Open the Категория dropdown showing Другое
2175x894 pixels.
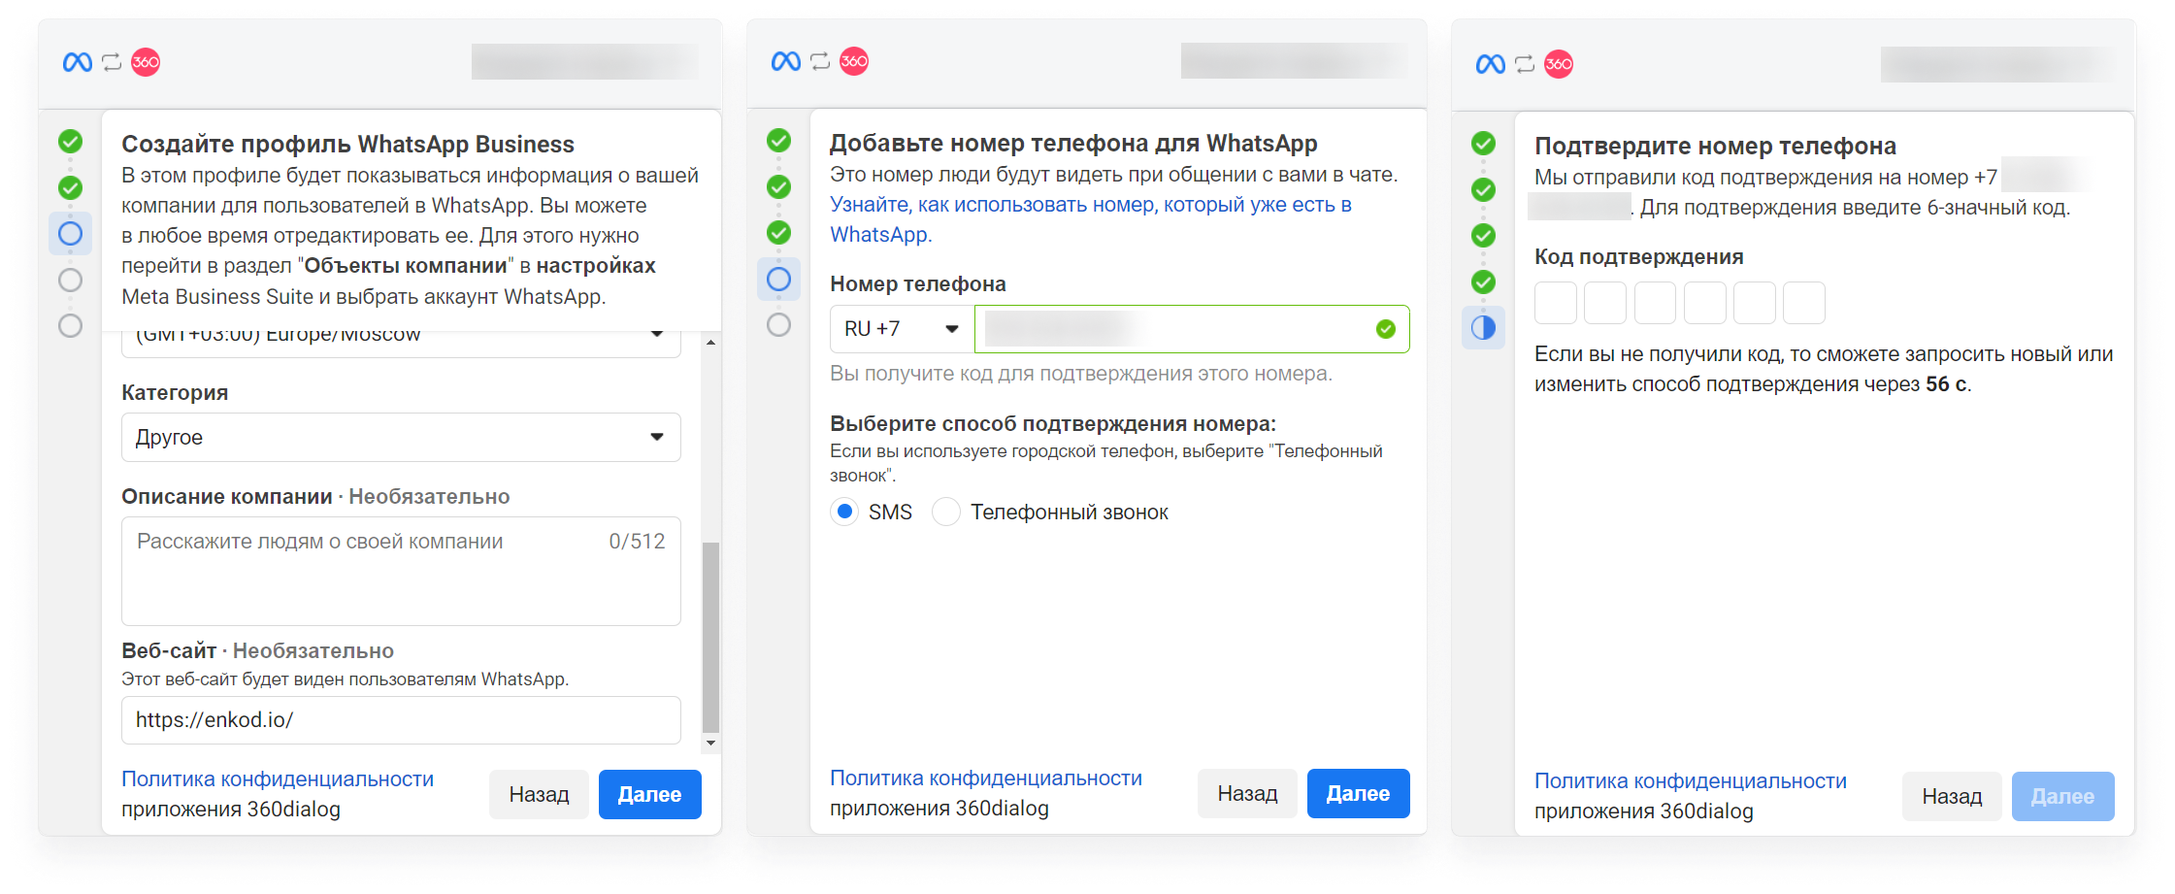point(401,438)
